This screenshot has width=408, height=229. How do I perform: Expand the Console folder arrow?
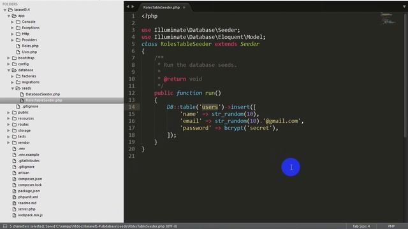coord(13,22)
